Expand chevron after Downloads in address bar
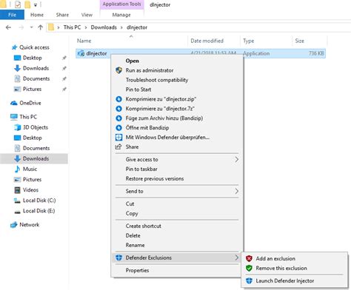This screenshot has width=351, height=290. tap(121, 27)
